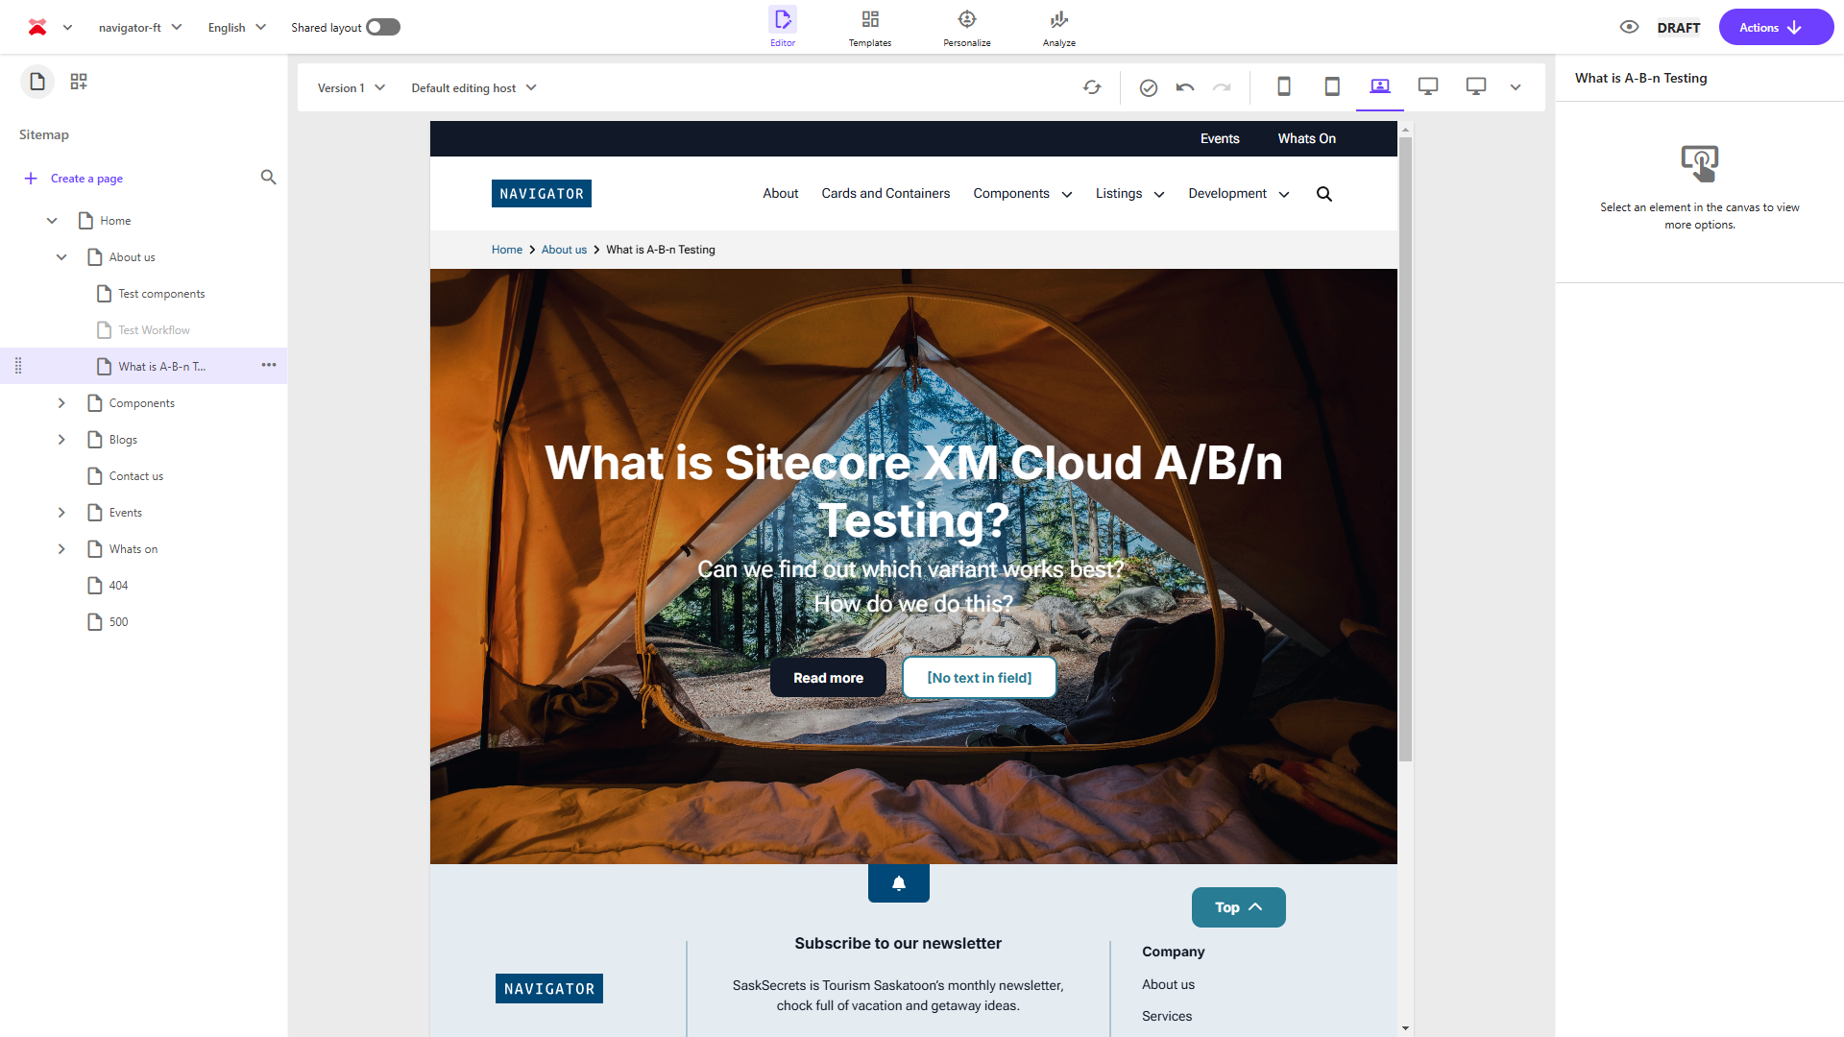Expand the Whats on tree node
This screenshot has height=1037, width=1844.
(61, 549)
